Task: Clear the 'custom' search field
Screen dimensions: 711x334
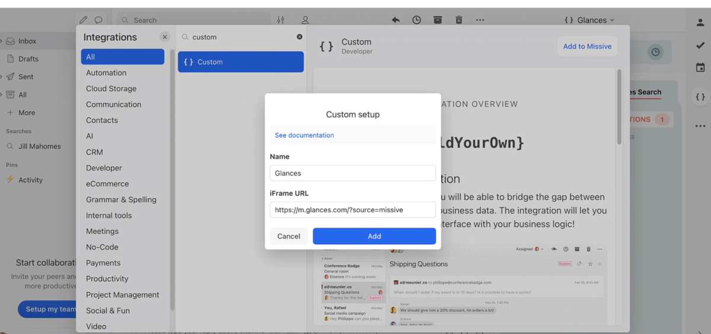Action: tap(299, 37)
